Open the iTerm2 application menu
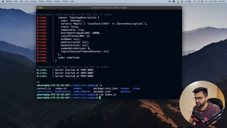This screenshot has width=227, height=128. [9, 1]
